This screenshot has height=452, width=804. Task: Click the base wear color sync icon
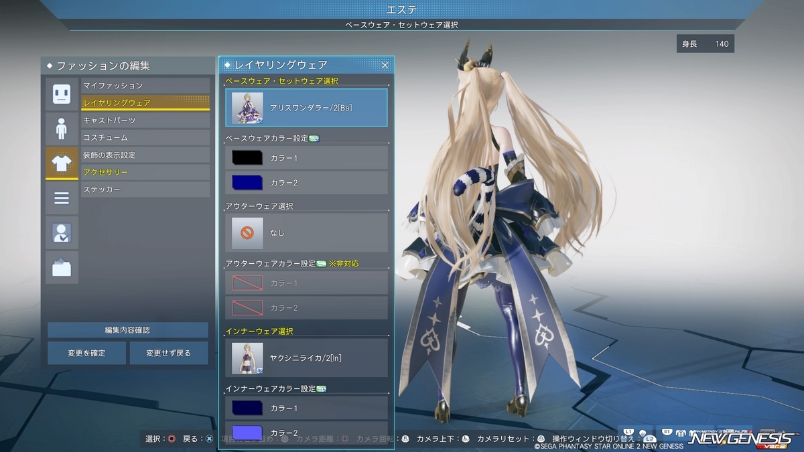(x=314, y=139)
